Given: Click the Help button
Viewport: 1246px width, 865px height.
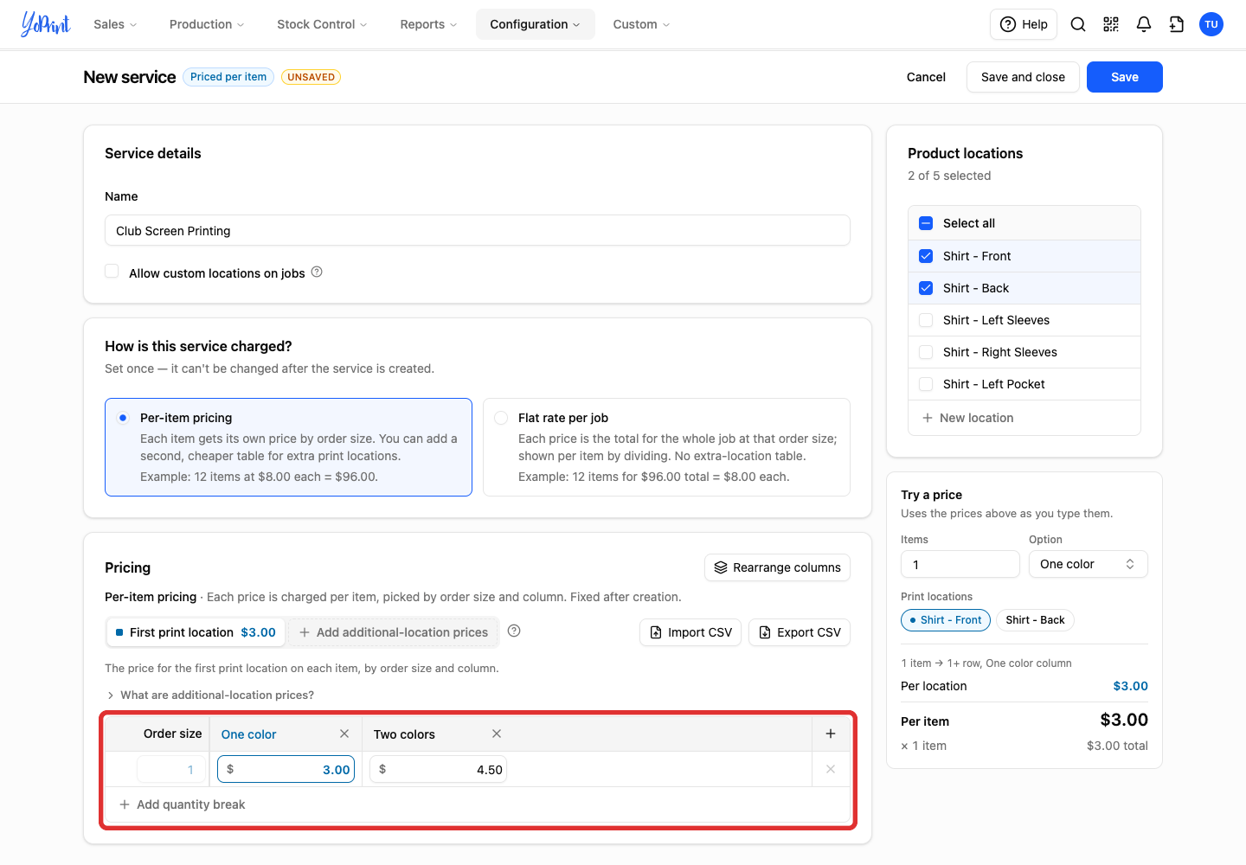Looking at the screenshot, I should point(1024,24).
